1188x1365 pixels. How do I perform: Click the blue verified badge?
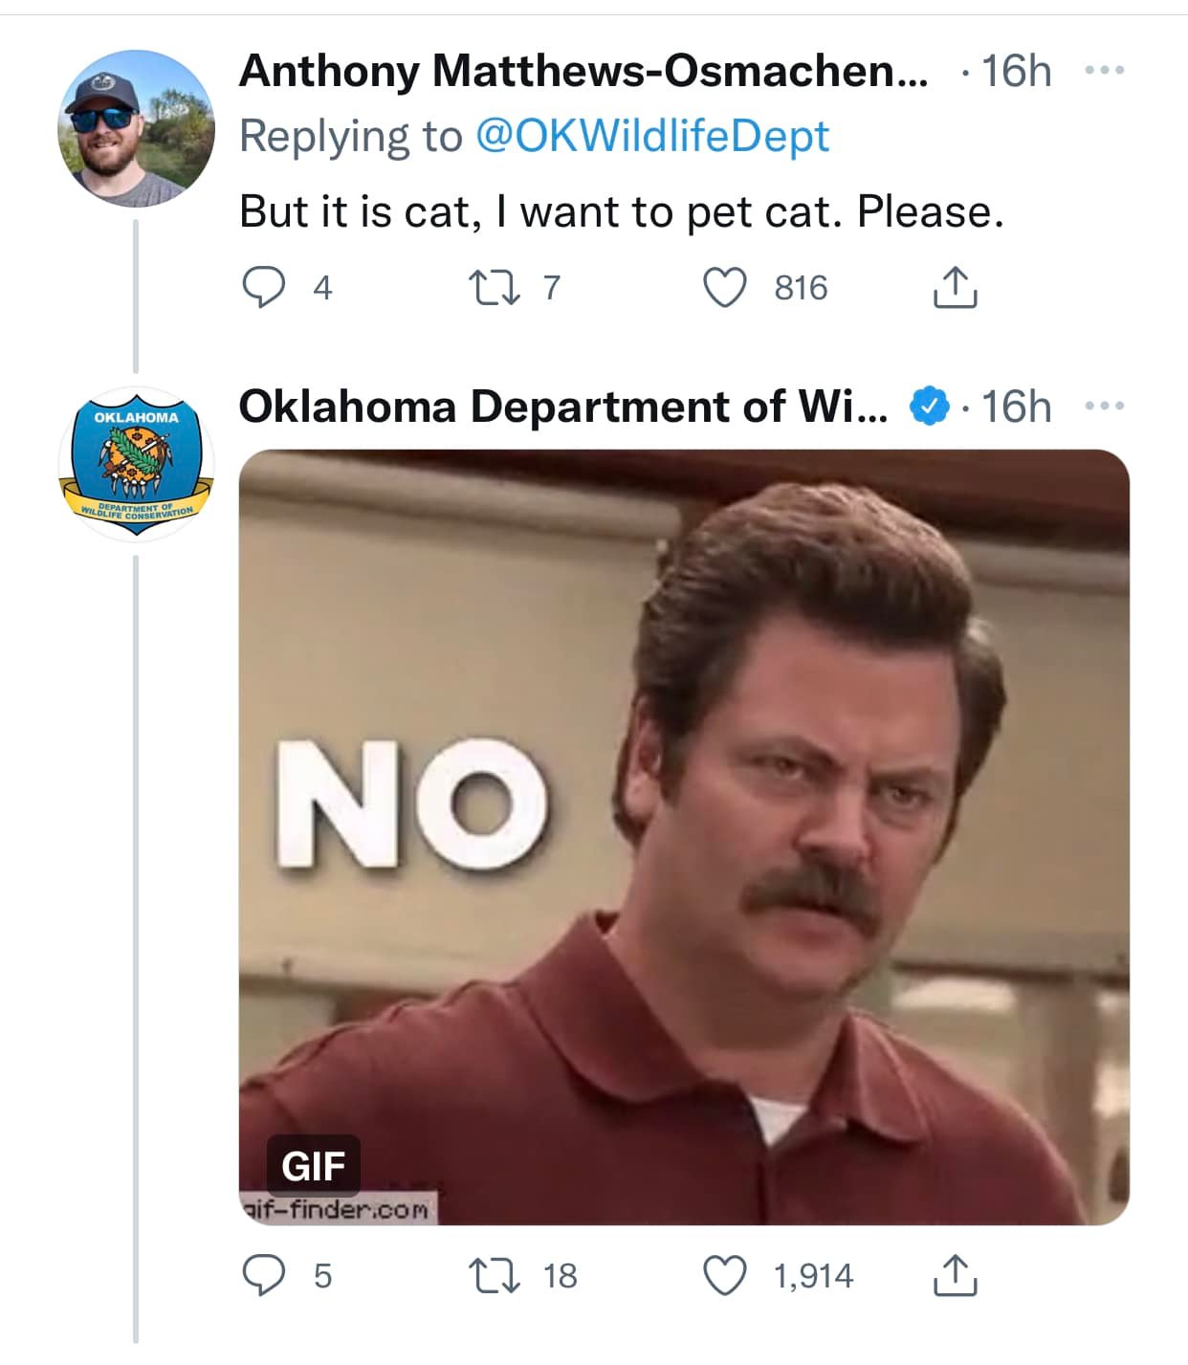(928, 407)
